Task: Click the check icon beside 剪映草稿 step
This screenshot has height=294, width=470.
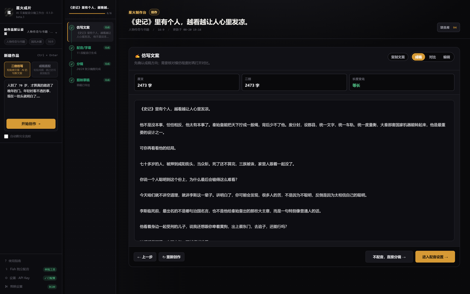Action: 71,80
